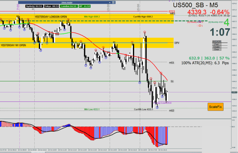Click the S1 support level label
The height and width of the screenshot is (153, 238).
point(172,81)
